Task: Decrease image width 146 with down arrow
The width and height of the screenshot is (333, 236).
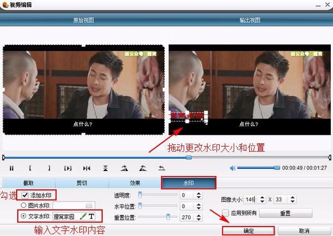Action: (263, 201)
